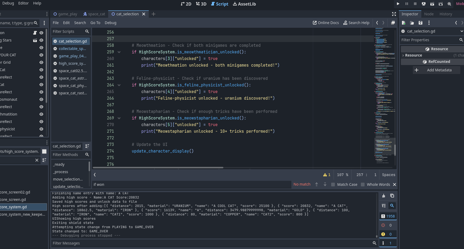Viewport: 464px width, 249px height.
Task: Click the Filter Messages input field
Action: (212, 243)
